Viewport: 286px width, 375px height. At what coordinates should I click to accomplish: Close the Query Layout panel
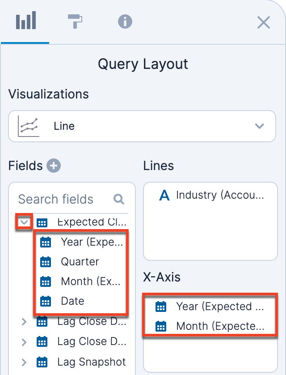(x=264, y=22)
